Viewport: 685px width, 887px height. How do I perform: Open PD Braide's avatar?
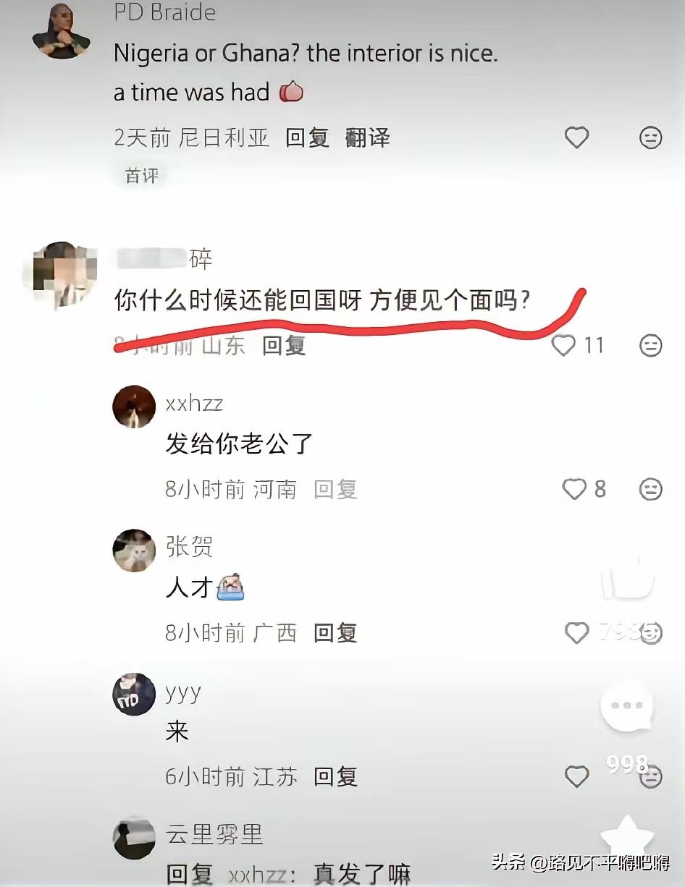pyautogui.click(x=61, y=30)
